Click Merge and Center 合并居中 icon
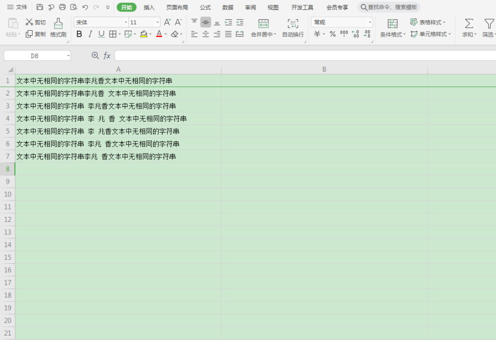 263,23
